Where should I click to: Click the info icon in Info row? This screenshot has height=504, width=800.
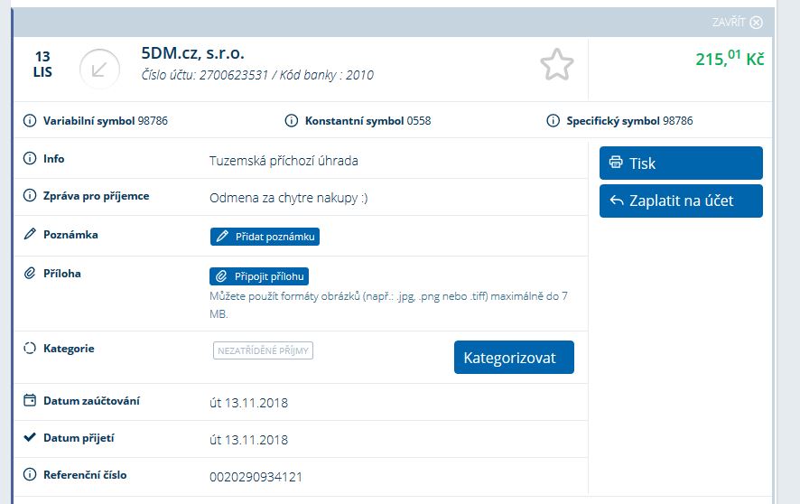[30, 159]
